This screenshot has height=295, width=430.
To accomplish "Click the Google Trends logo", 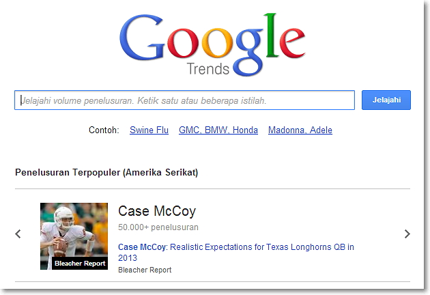I will (x=212, y=45).
